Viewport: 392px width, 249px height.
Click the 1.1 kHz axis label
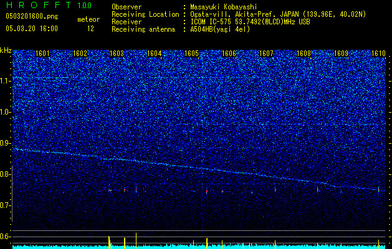coord(6,81)
